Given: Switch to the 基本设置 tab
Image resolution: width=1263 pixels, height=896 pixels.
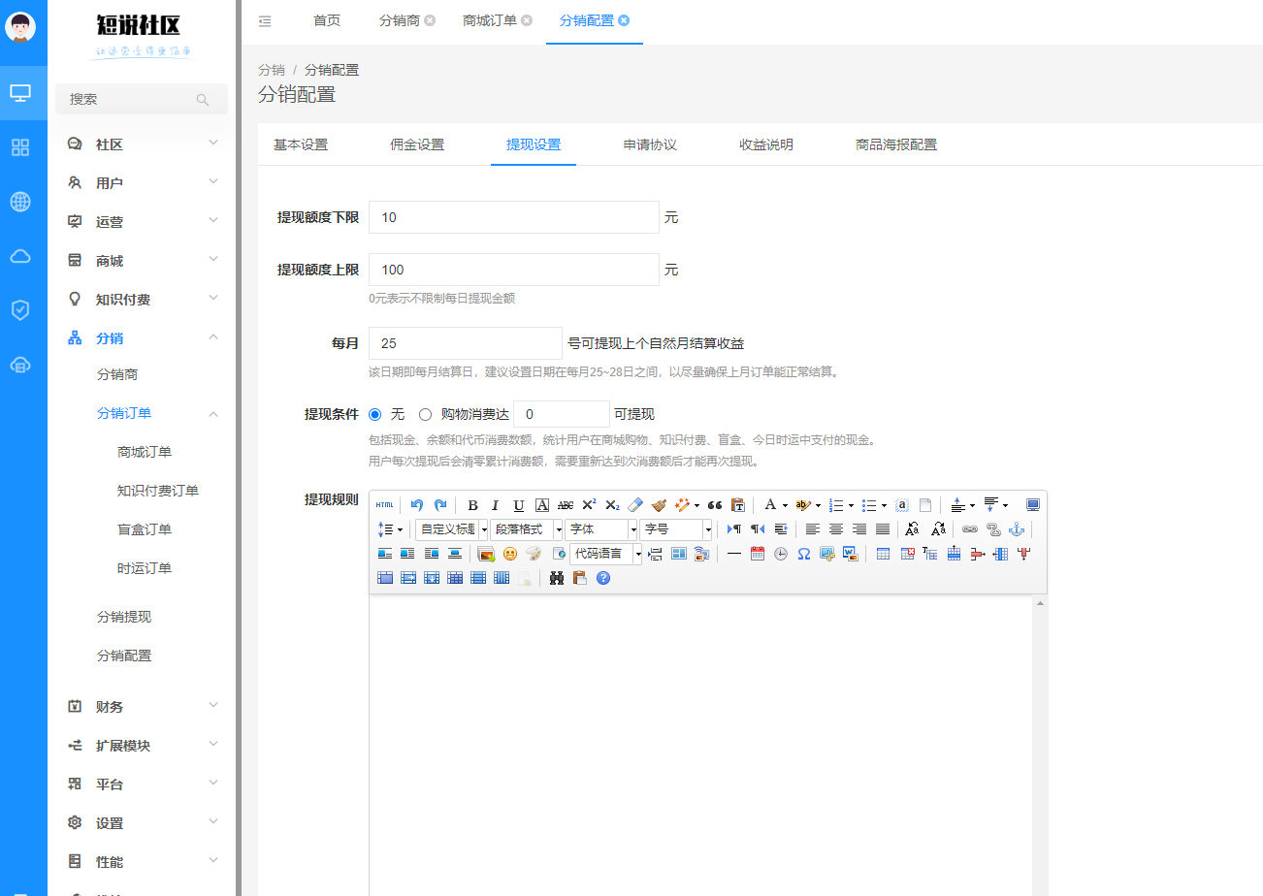Looking at the screenshot, I should tap(301, 144).
